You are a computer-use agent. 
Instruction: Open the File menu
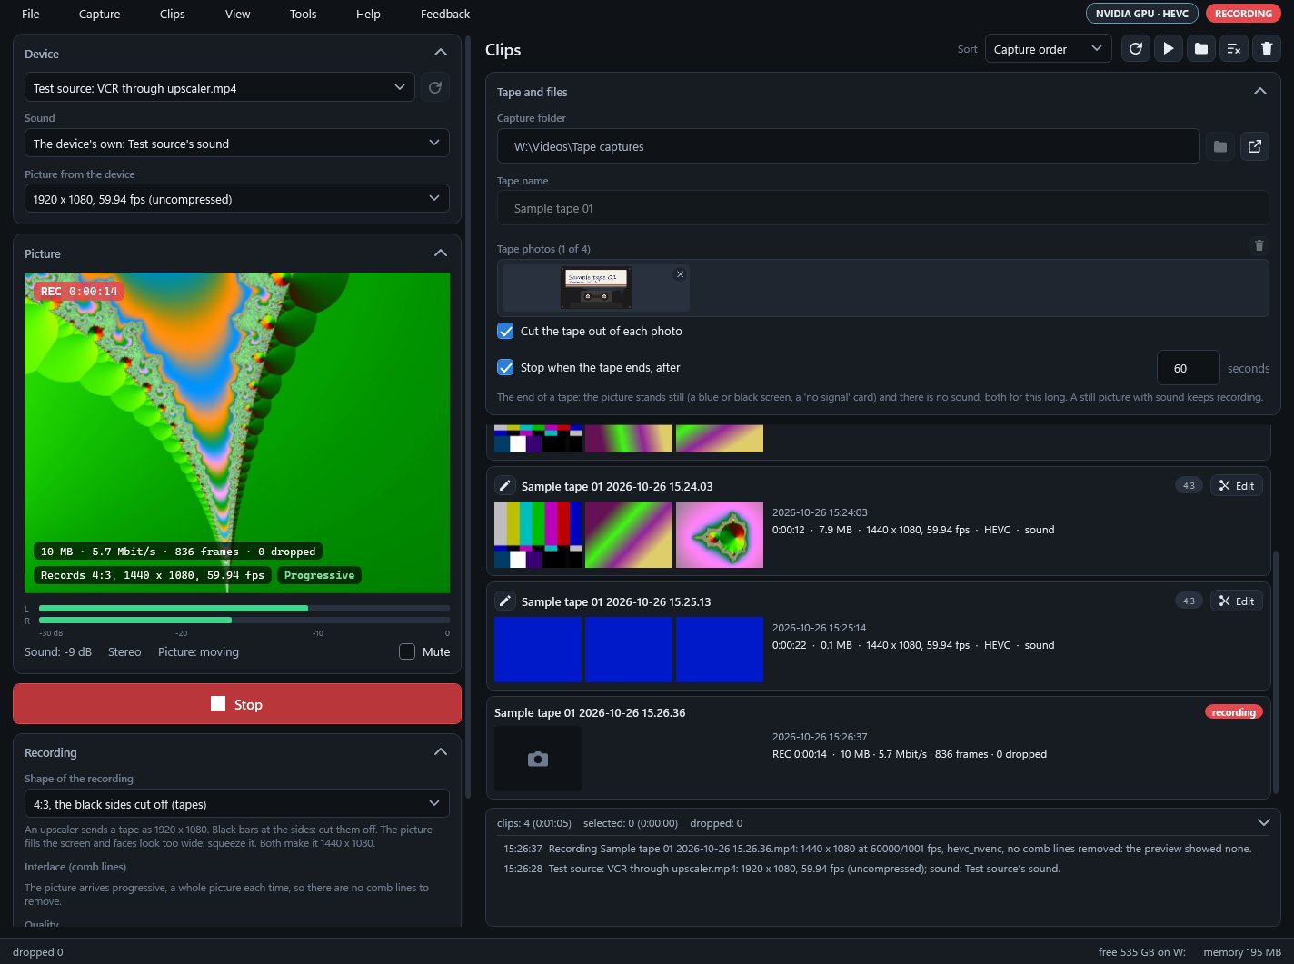click(x=31, y=14)
